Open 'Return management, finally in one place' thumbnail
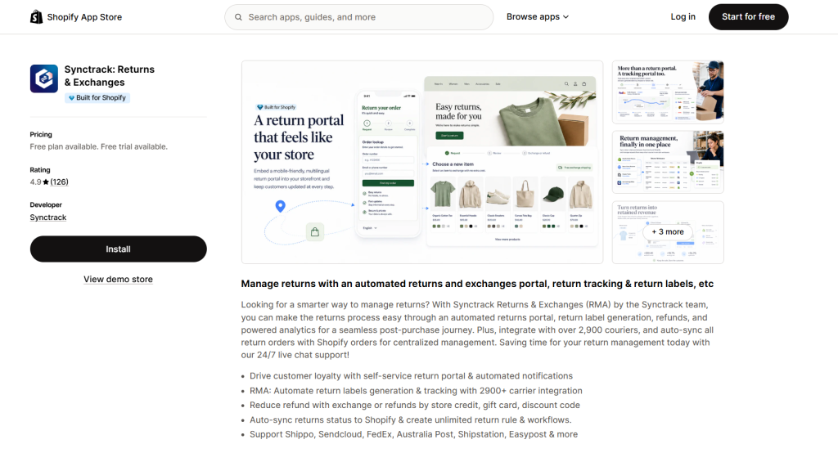The width and height of the screenshot is (838, 453). tap(668, 162)
